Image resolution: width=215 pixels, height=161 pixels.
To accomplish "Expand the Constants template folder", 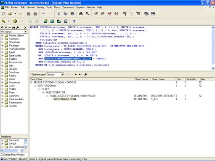I will pos(2,140).
